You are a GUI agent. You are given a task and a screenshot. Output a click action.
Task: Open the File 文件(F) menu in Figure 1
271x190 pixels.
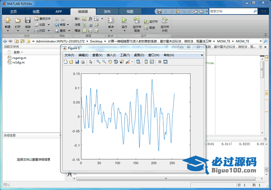pyautogui.click(x=69, y=55)
